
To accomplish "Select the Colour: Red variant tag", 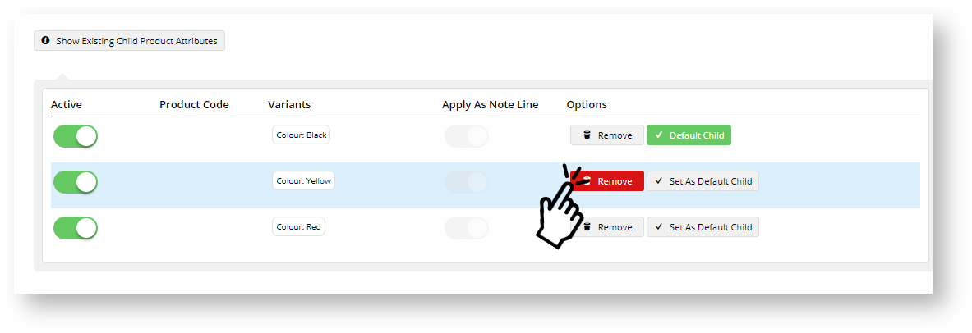I will [x=299, y=227].
